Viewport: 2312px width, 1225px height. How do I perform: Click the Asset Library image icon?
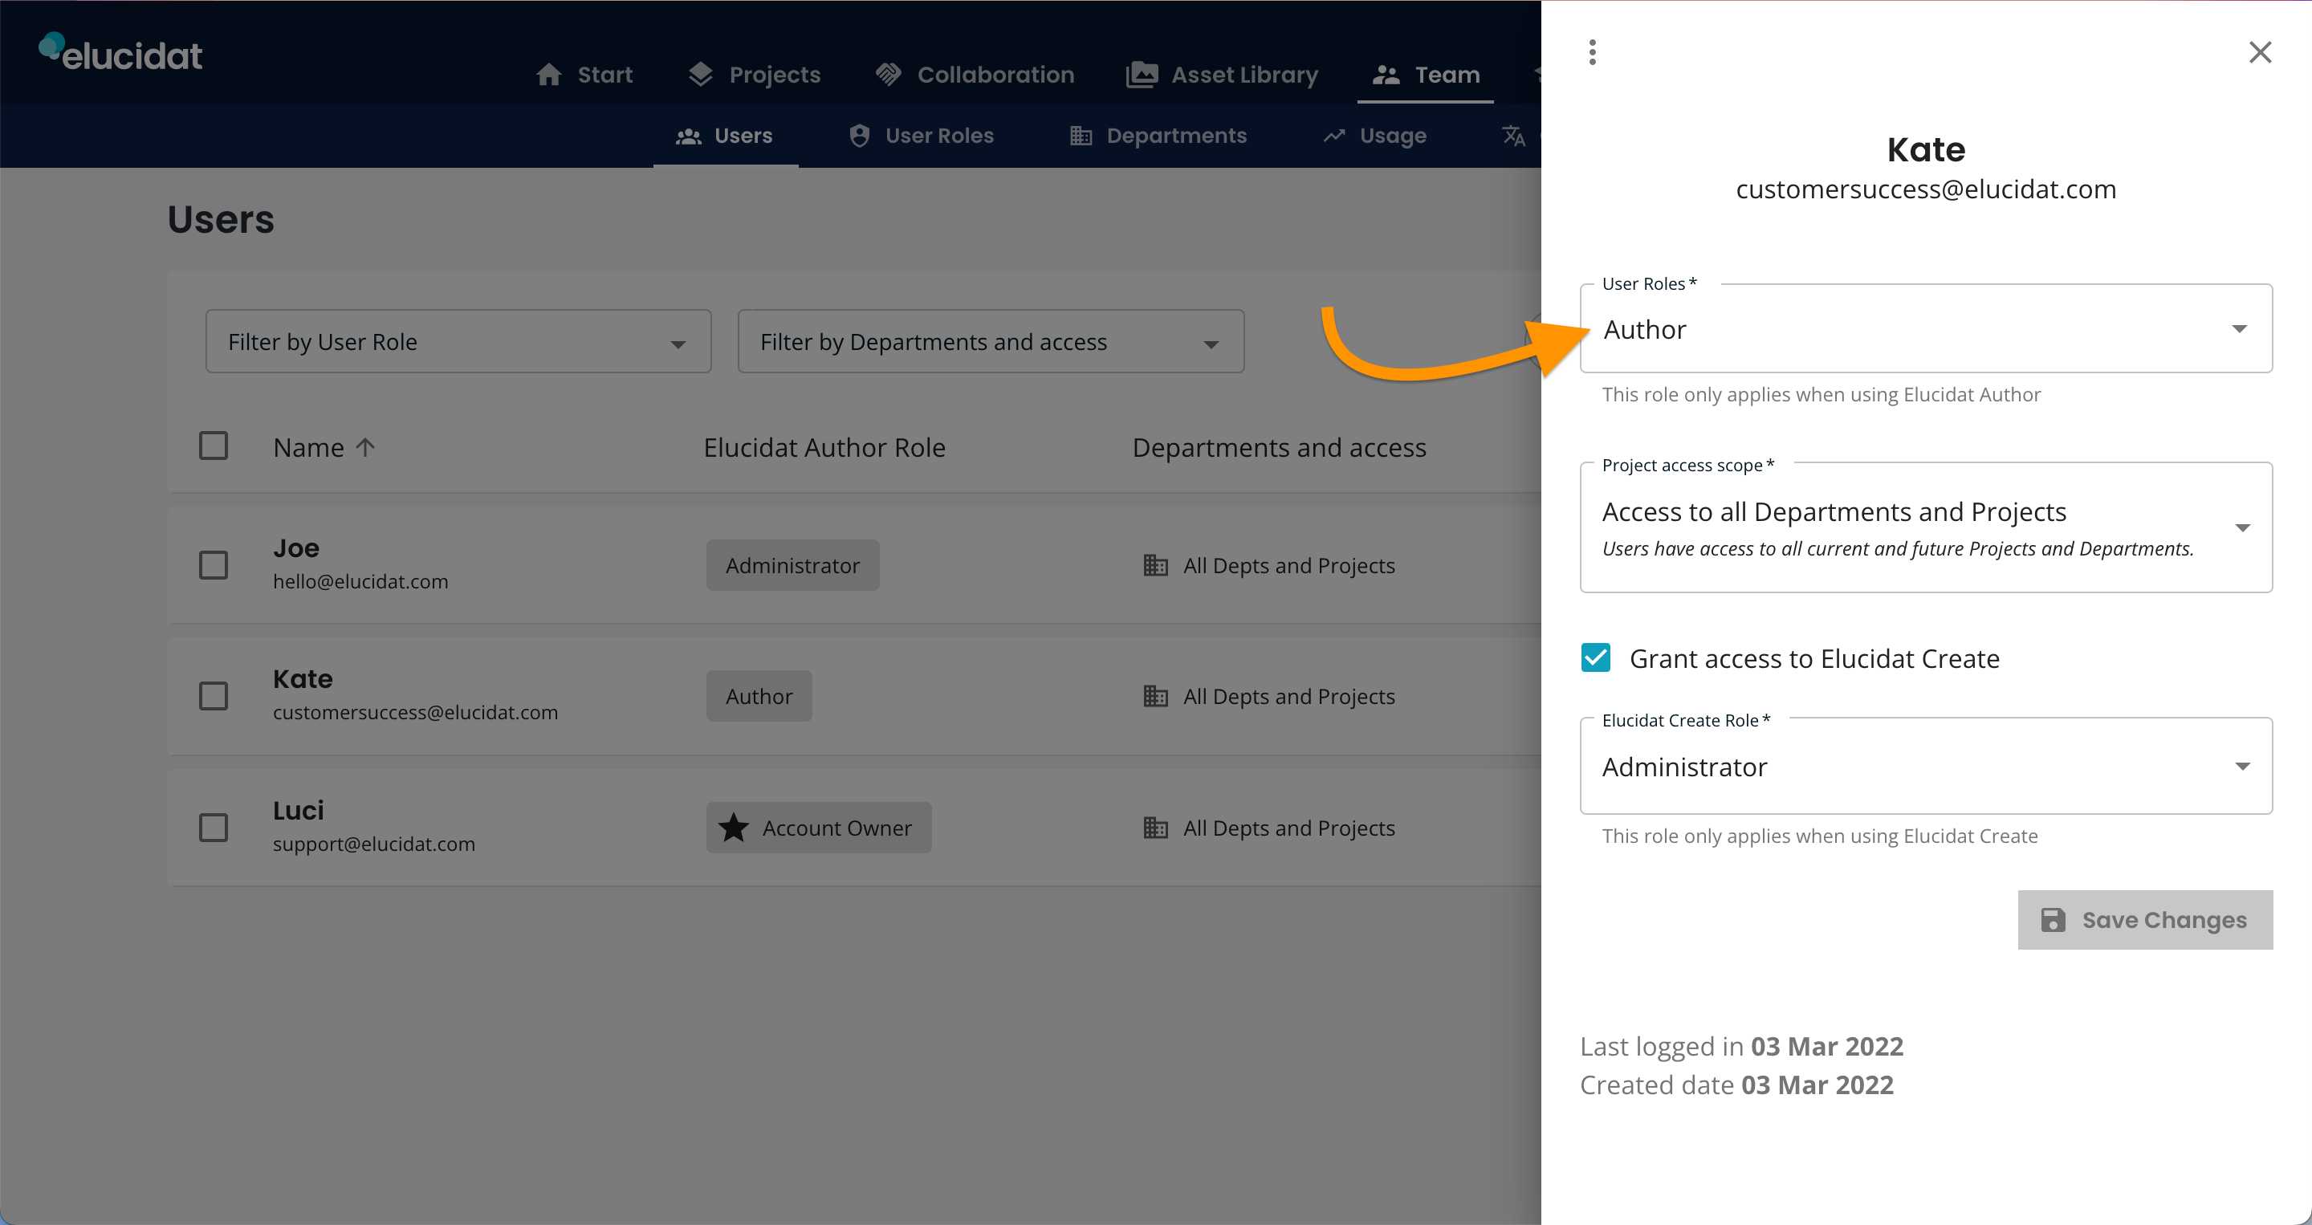[1142, 75]
